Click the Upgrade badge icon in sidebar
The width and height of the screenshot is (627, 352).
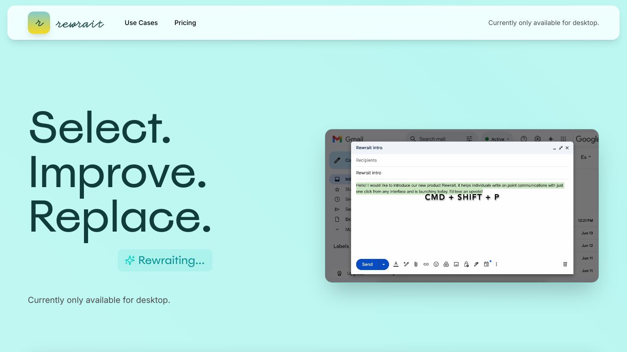pos(339,274)
